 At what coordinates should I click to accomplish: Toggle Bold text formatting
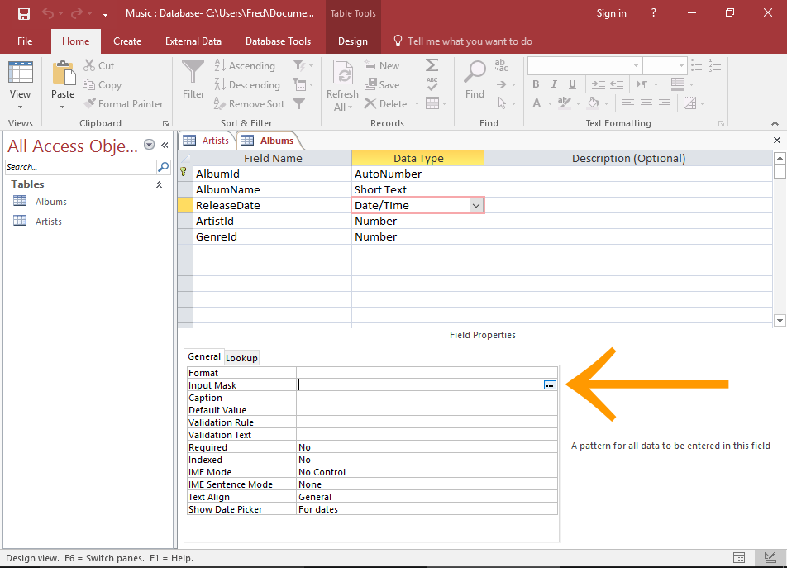click(x=535, y=84)
